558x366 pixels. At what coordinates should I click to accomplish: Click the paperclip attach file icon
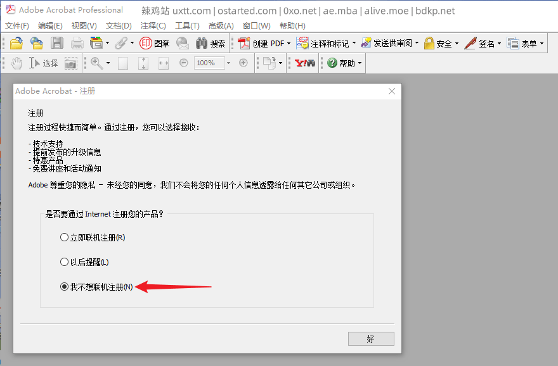point(121,43)
